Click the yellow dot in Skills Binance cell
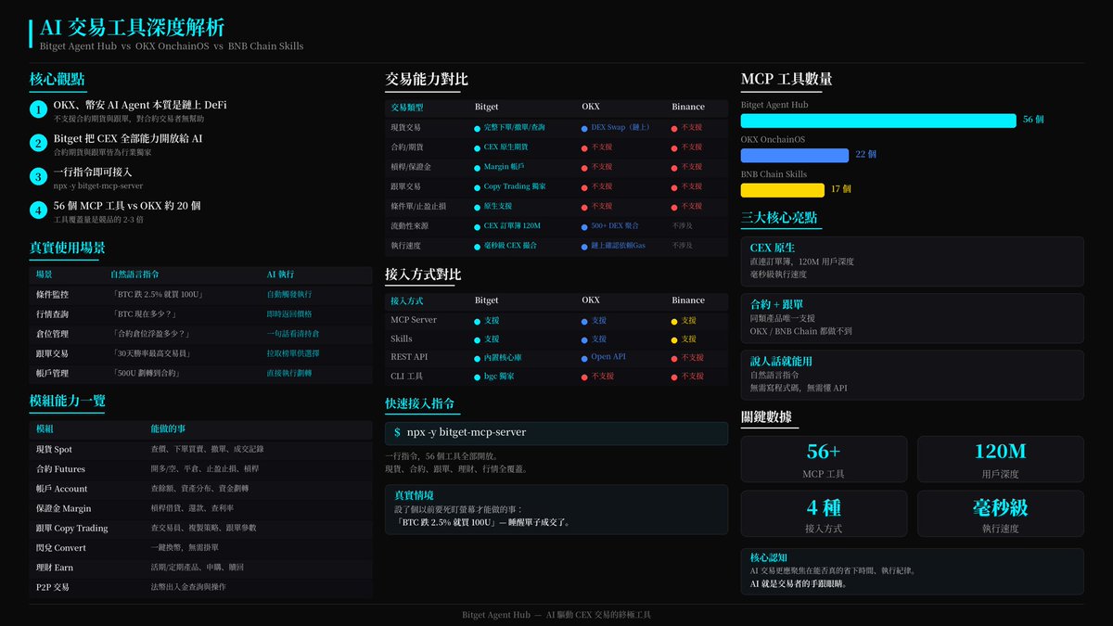The image size is (1113, 626). [x=674, y=339]
